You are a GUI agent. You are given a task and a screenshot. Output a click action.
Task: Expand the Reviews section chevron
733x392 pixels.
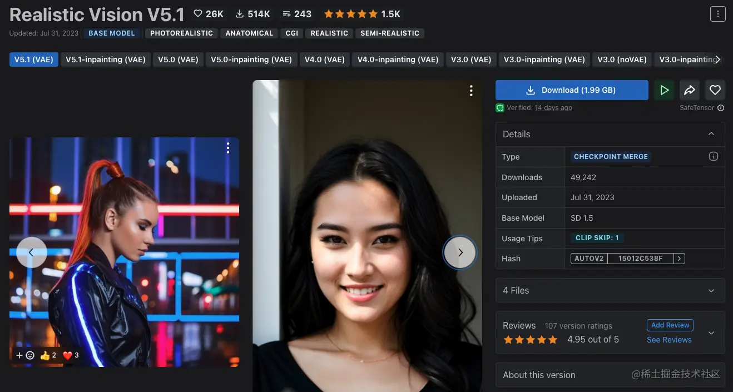[711, 333]
